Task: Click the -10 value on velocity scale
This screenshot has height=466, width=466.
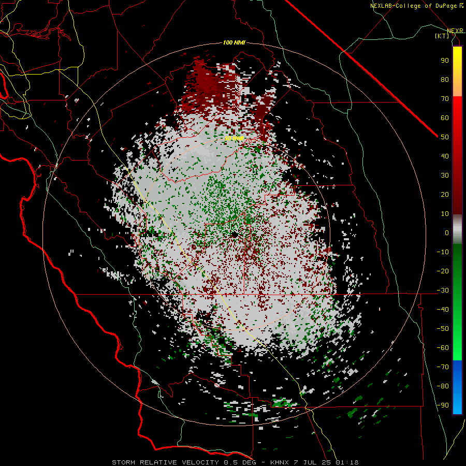Action: tap(443, 252)
